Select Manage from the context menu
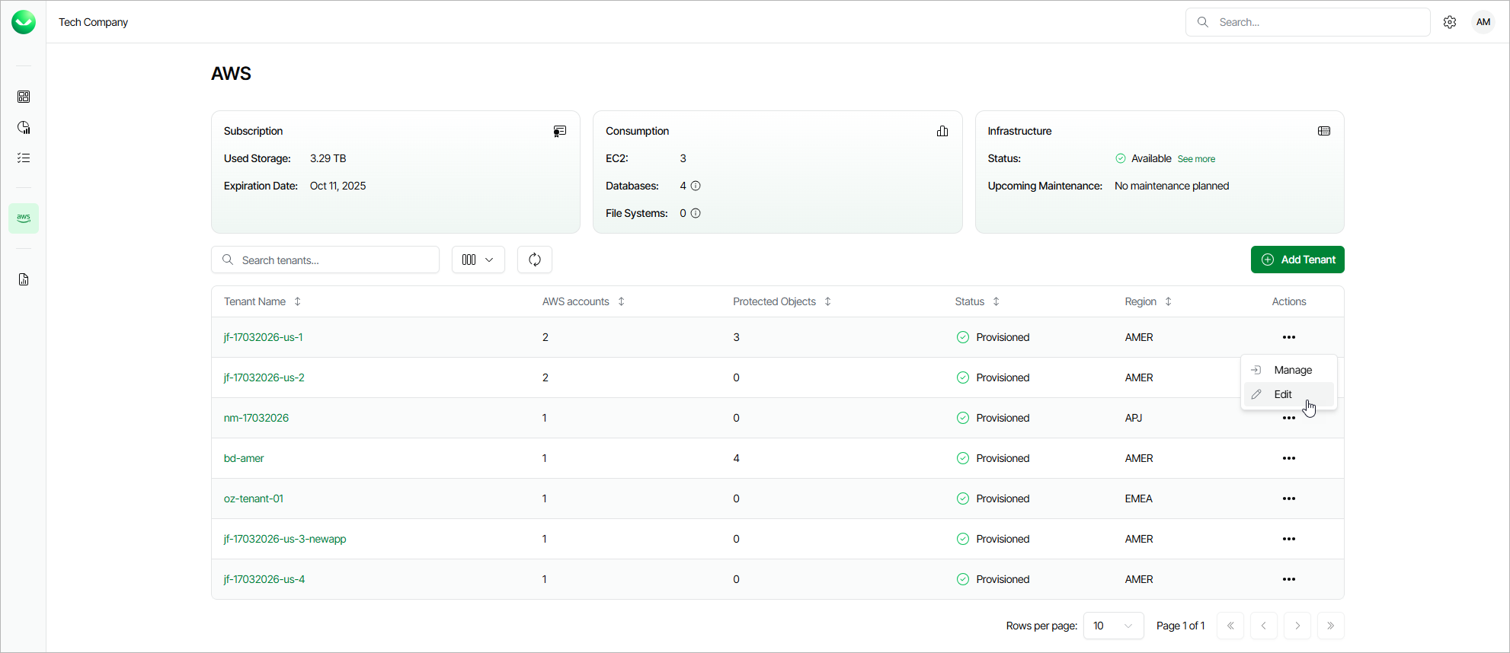This screenshot has width=1510, height=653. (1292, 370)
